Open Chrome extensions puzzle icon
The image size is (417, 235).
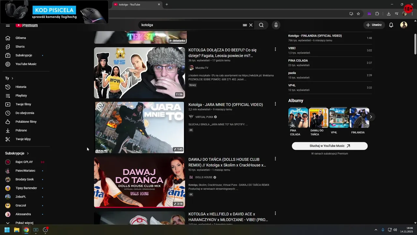[x=377, y=14]
